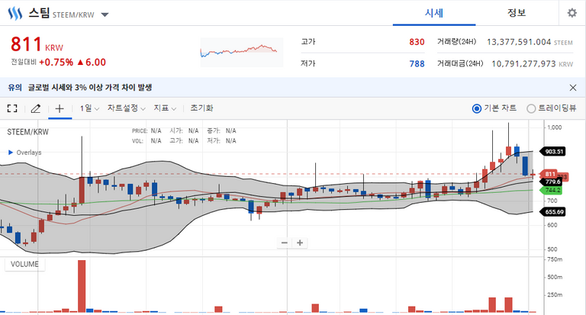Click the 744.2 green axis label
The image size is (586, 315).
552,190
